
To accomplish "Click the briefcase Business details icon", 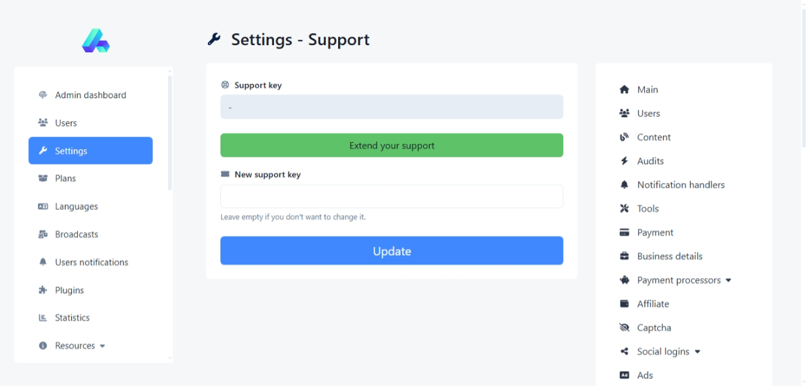I will tap(624, 256).
